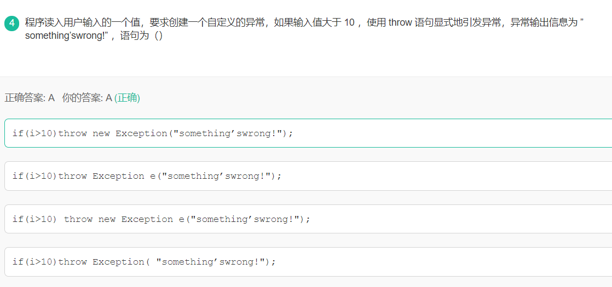Click the green question number 4 badge

click(11, 23)
